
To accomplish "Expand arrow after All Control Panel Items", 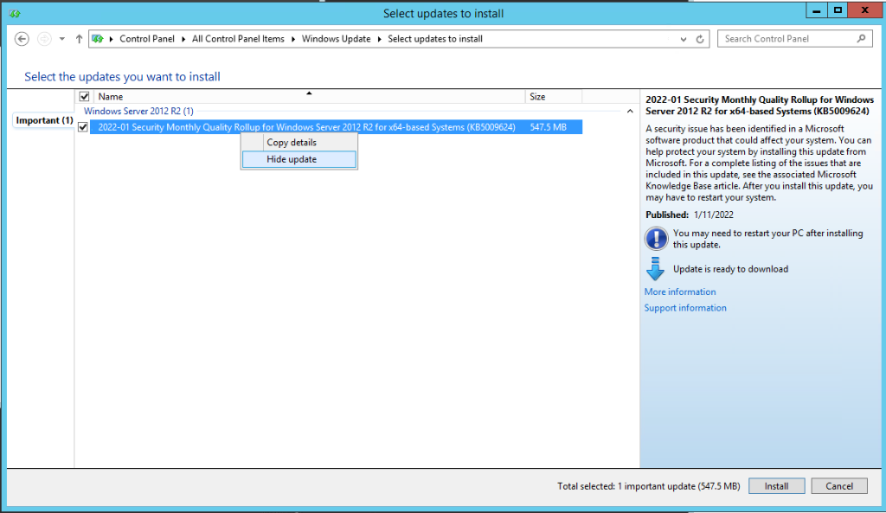I will (x=293, y=39).
